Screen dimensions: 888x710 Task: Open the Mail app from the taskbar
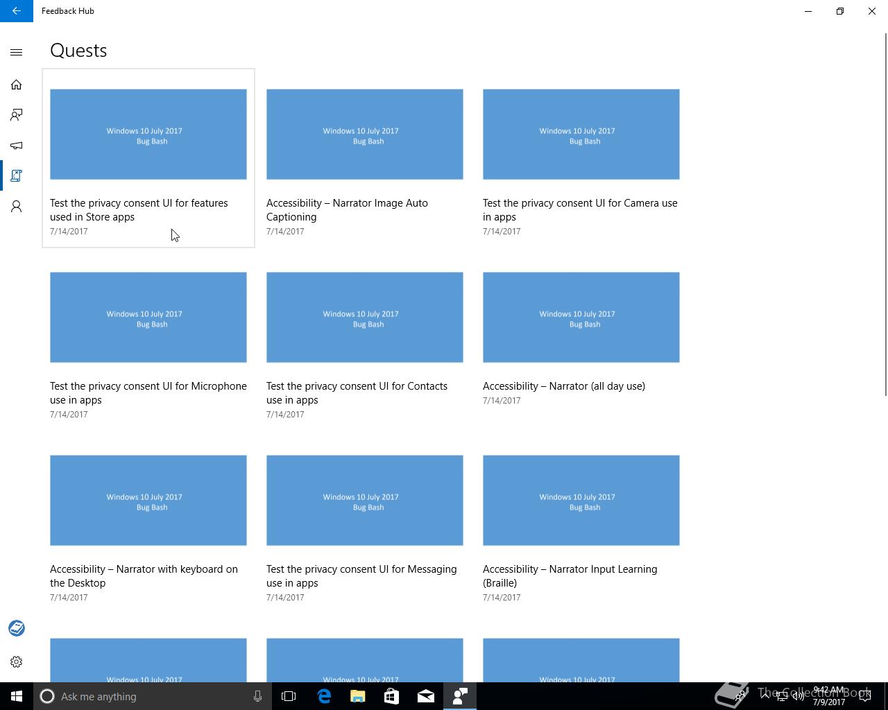(425, 696)
